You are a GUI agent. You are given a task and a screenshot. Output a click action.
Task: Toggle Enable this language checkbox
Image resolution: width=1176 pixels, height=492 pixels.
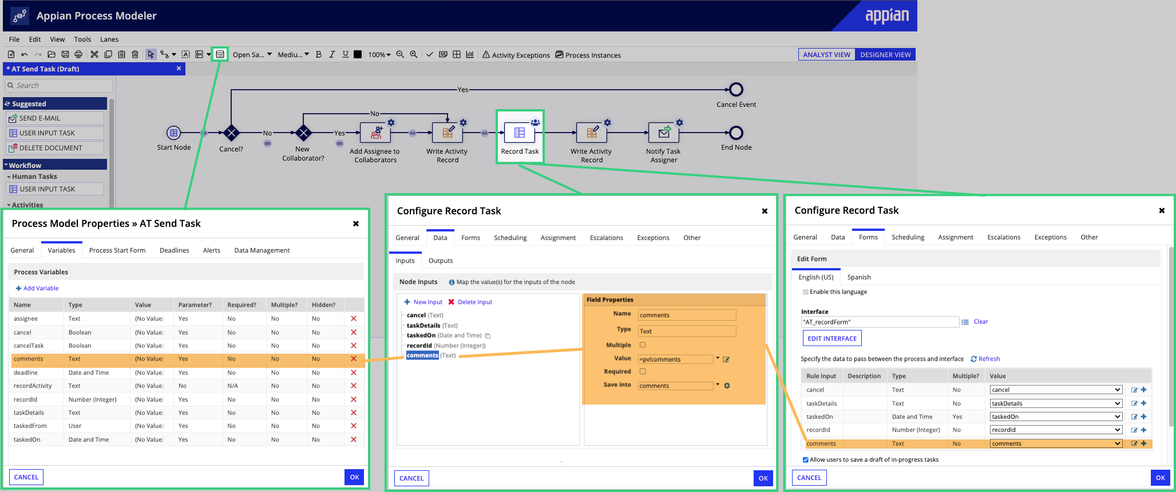(x=806, y=292)
